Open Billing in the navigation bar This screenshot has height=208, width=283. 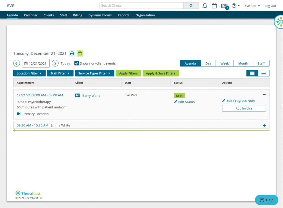coord(78,15)
